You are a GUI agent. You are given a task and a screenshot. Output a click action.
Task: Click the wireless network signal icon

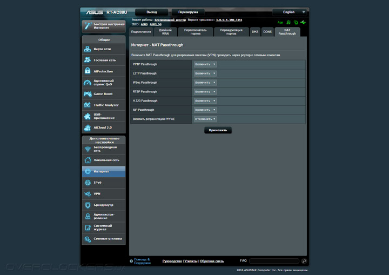pyautogui.click(x=88, y=149)
